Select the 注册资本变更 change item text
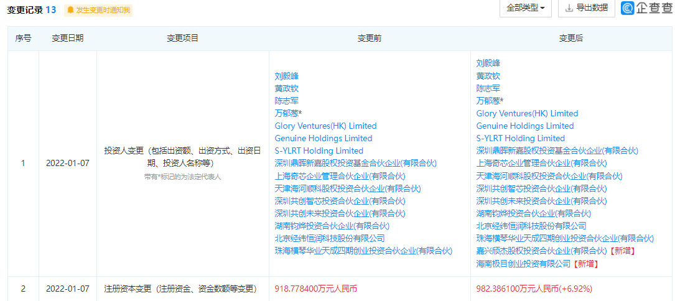The width and height of the screenshot is (675, 301). 180,288
